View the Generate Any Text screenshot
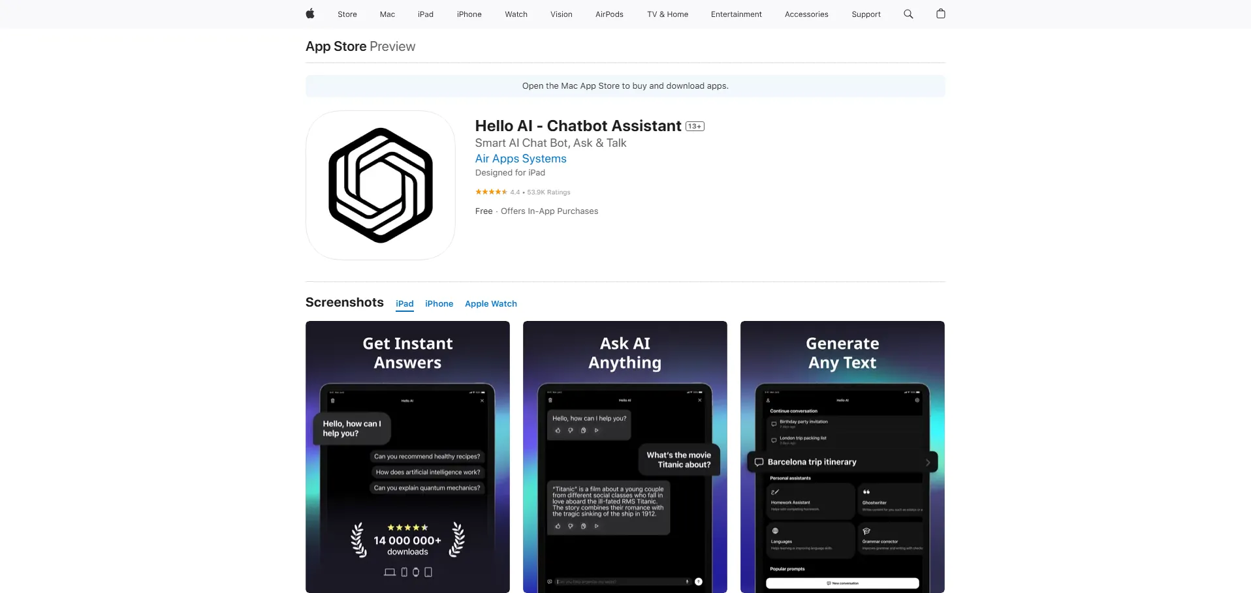Viewport: 1251px width, 593px height. coord(842,457)
